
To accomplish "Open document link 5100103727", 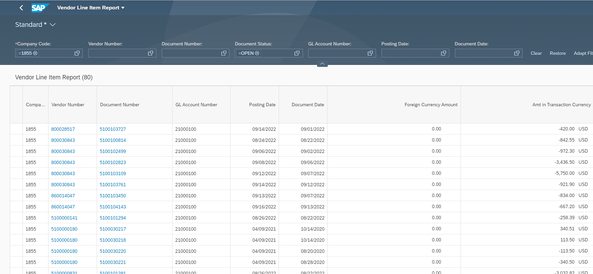I will pyautogui.click(x=113, y=129).
